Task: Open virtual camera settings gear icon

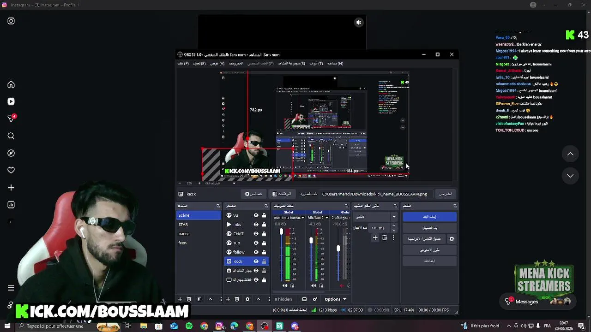Action: tap(452, 239)
